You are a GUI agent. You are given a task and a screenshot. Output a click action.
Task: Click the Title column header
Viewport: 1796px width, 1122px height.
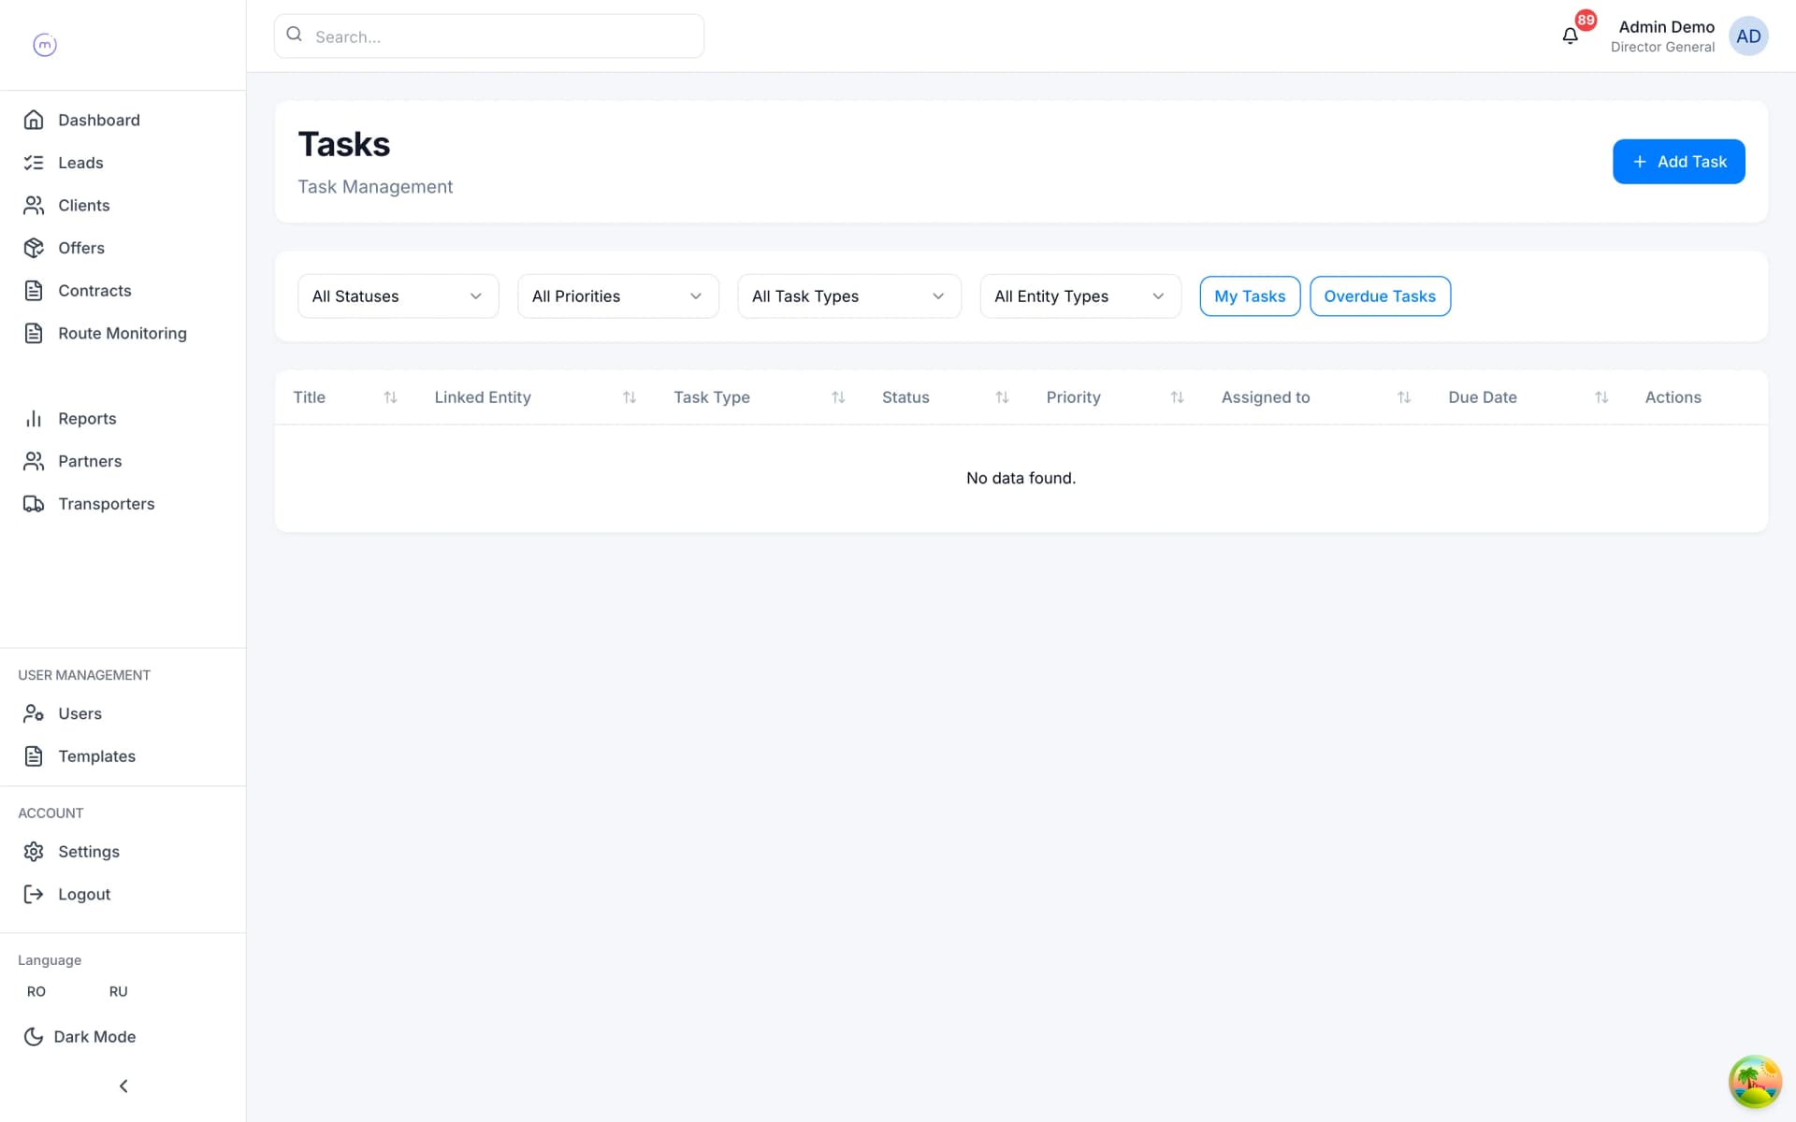pos(310,397)
